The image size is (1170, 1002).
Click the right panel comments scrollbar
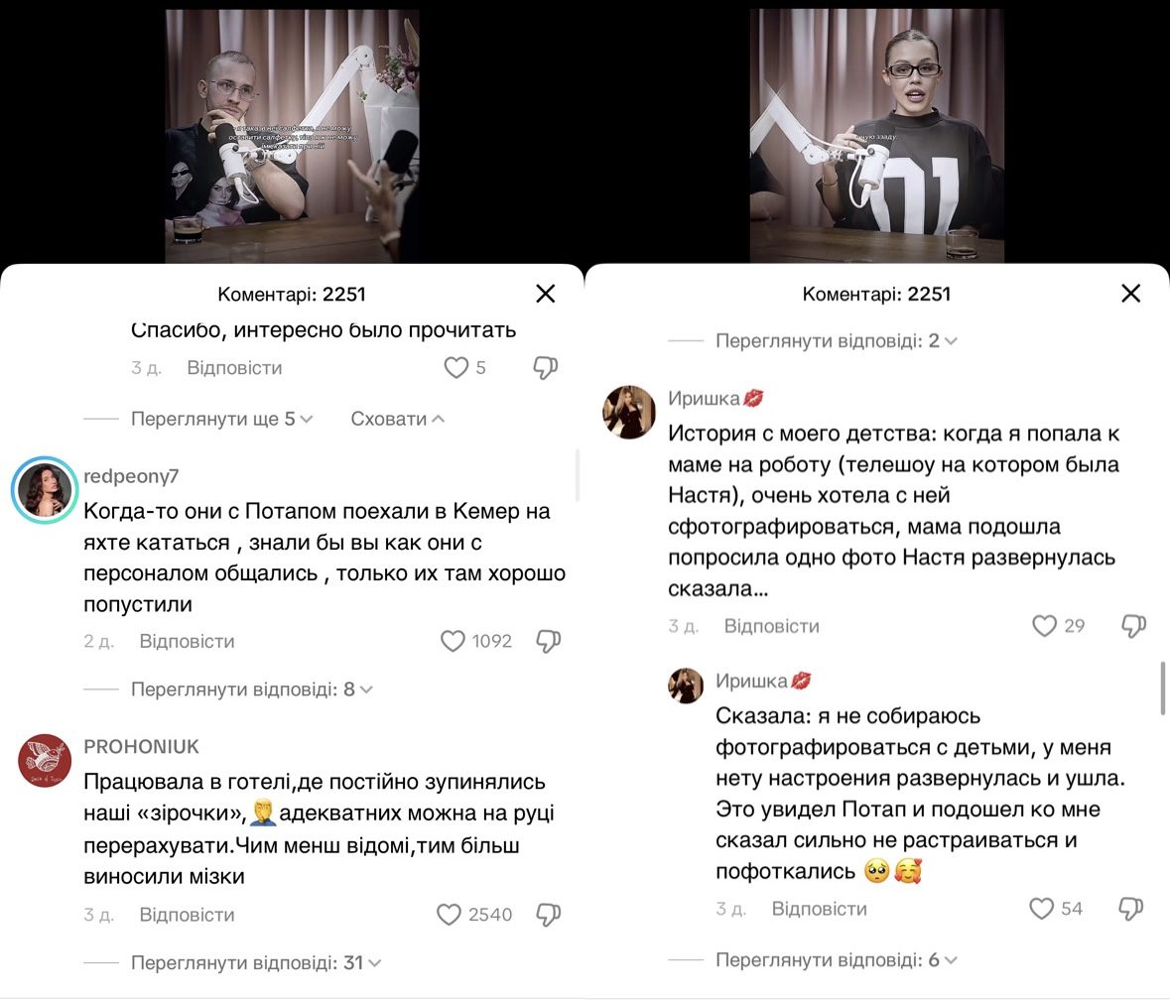[x=1162, y=688]
